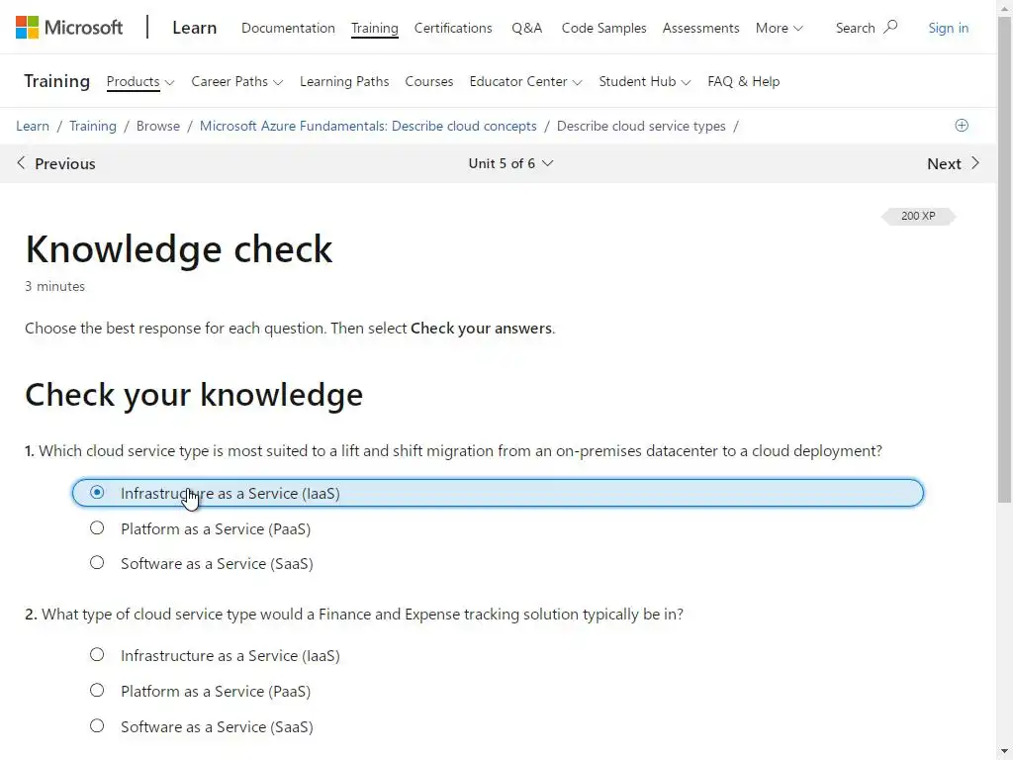Open the Certifications menu item
Viewport: 1013px width, 760px height.
[453, 28]
